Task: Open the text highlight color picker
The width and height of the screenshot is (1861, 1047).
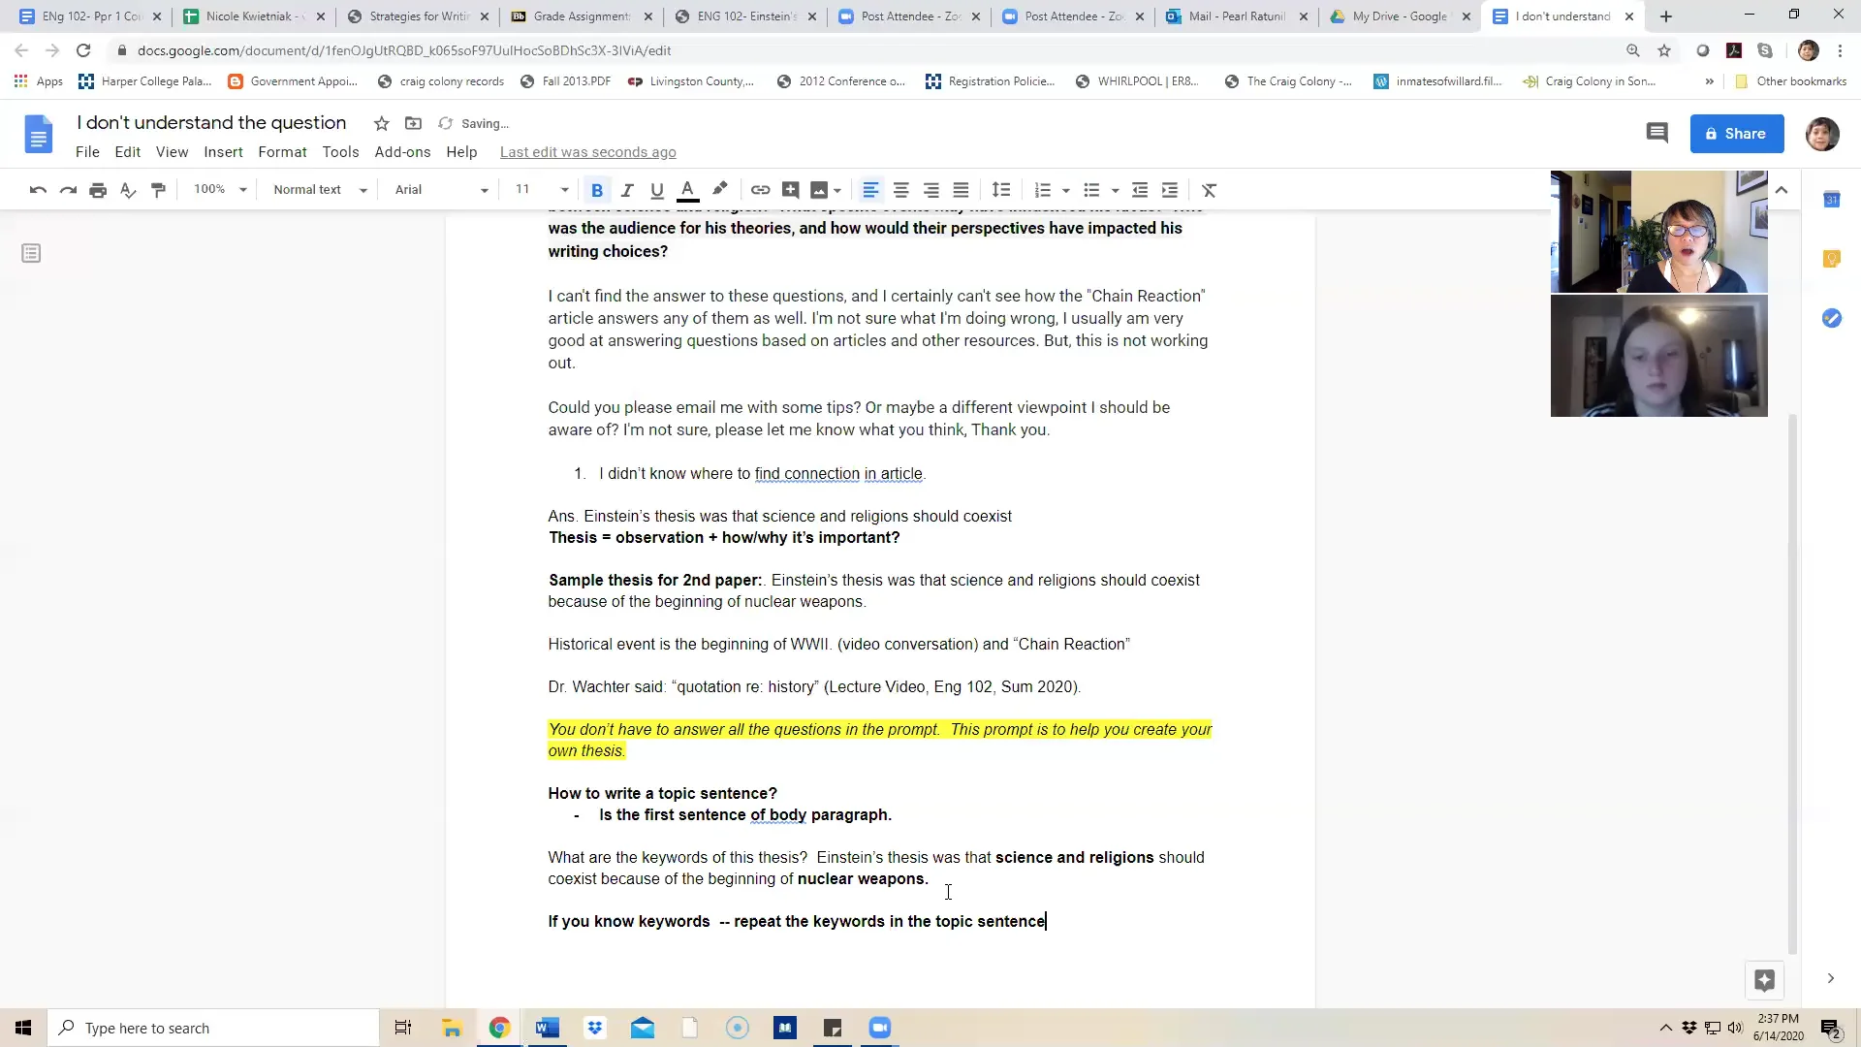Action: click(x=721, y=190)
